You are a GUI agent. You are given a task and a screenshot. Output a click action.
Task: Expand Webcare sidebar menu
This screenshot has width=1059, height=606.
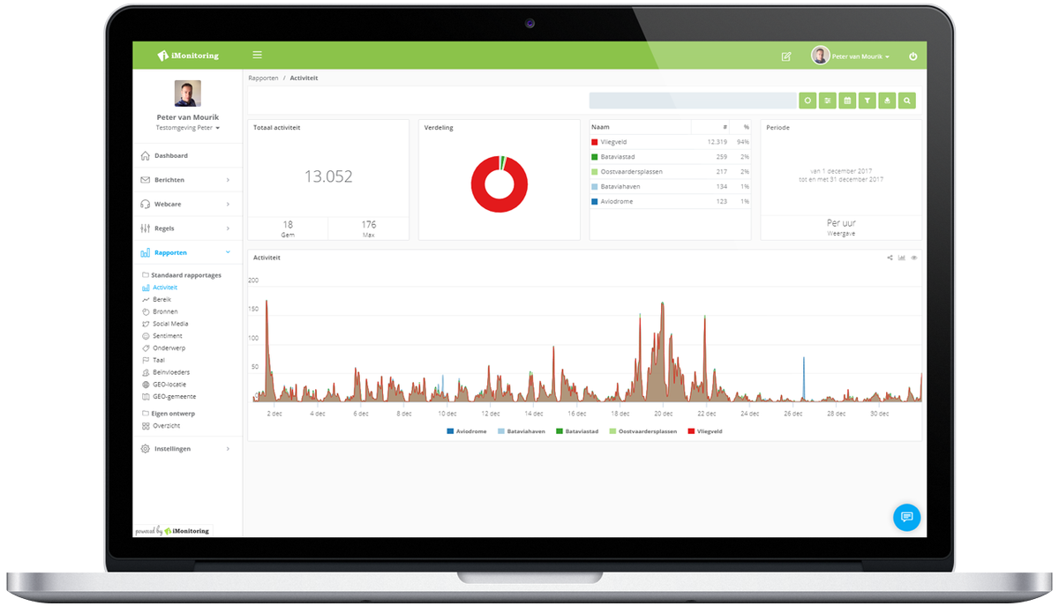pyautogui.click(x=187, y=204)
